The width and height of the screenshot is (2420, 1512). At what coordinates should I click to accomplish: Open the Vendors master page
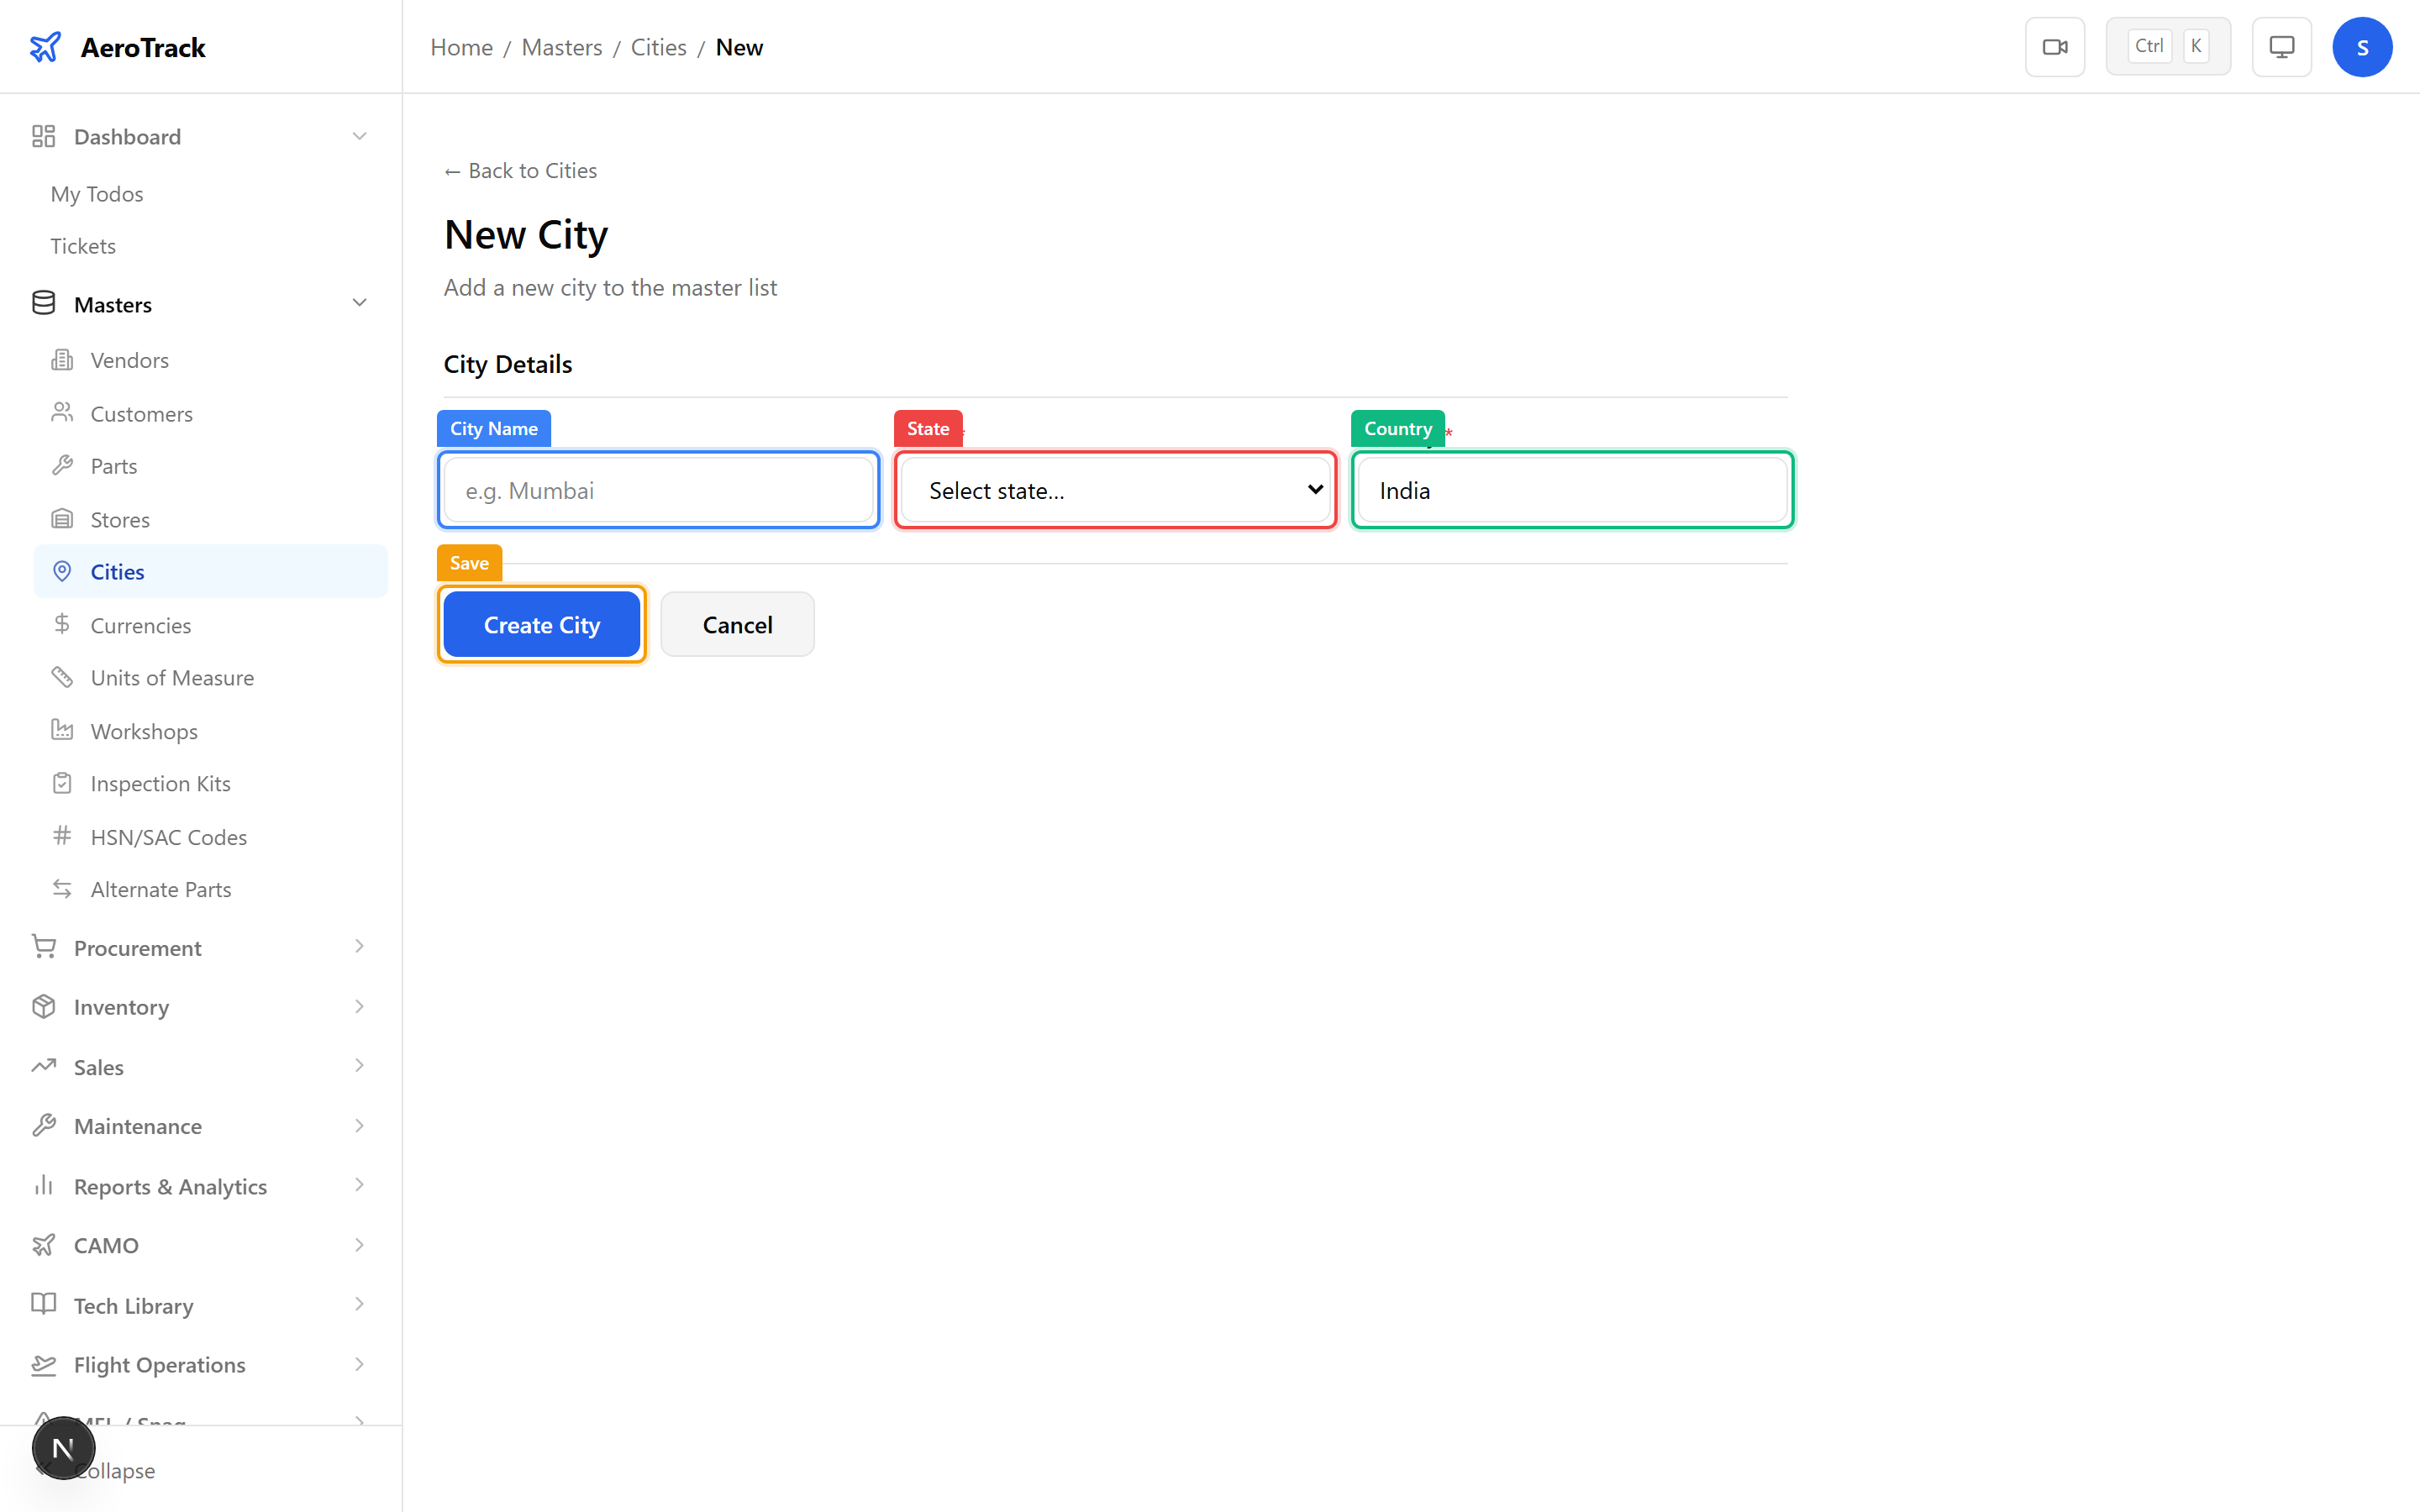point(130,360)
